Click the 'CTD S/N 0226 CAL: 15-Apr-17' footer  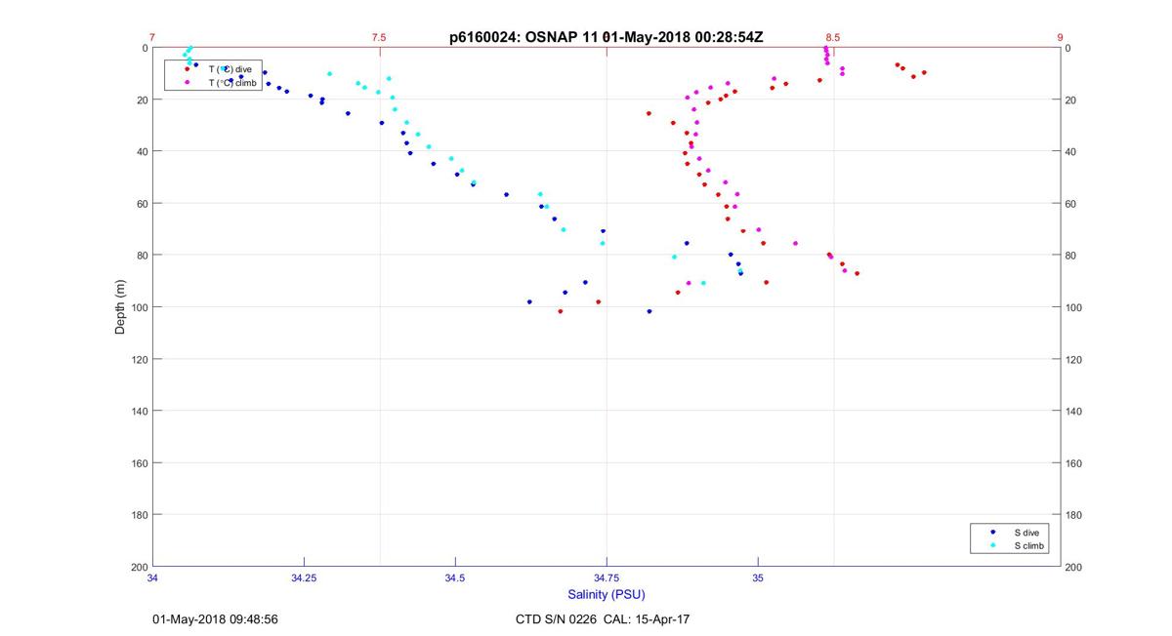point(603,619)
